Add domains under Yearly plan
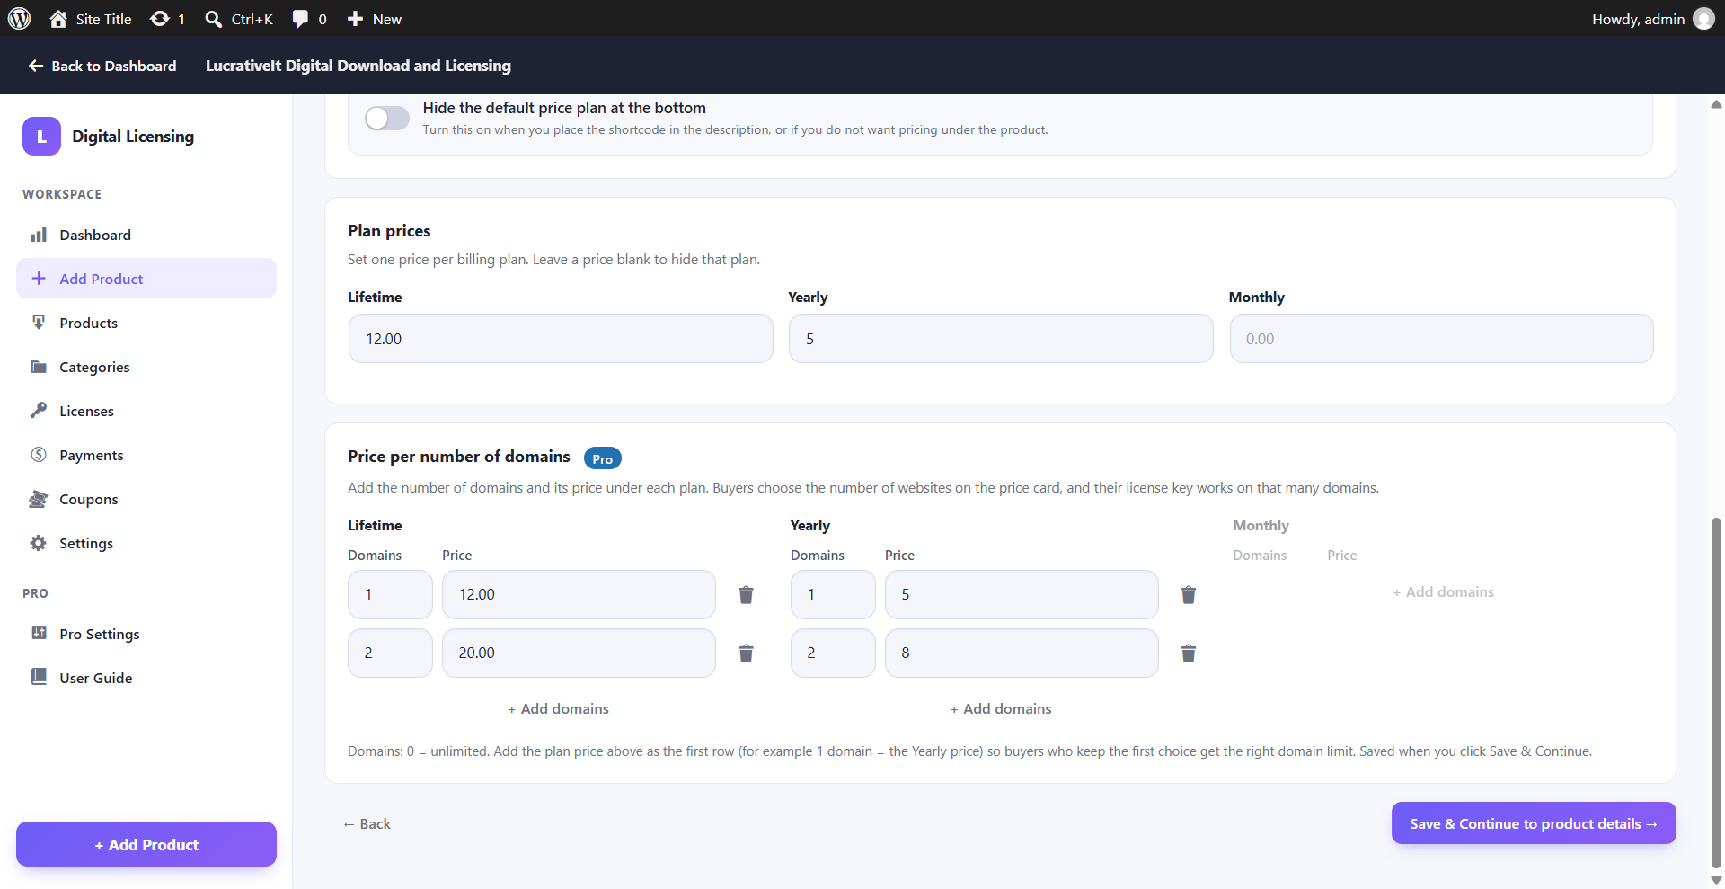 [x=1001, y=708]
